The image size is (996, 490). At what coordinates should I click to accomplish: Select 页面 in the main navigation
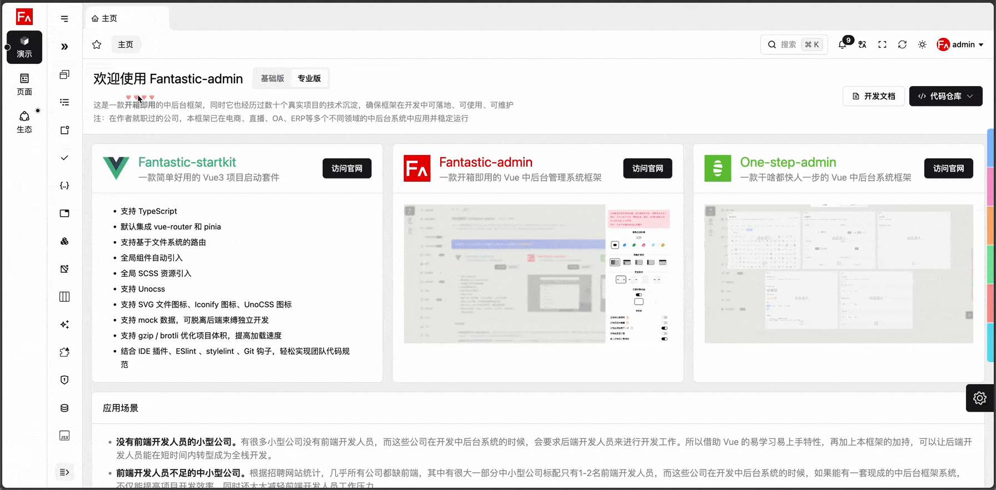click(24, 84)
